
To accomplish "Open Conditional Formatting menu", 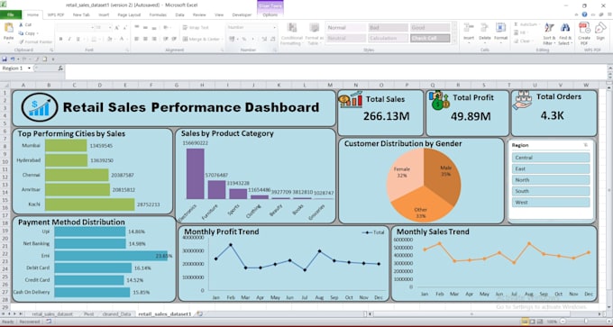I will (x=292, y=34).
